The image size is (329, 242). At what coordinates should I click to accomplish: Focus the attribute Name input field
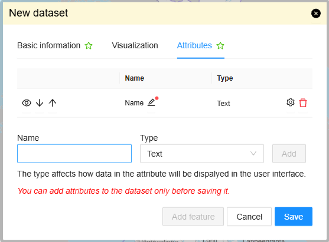(74, 154)
